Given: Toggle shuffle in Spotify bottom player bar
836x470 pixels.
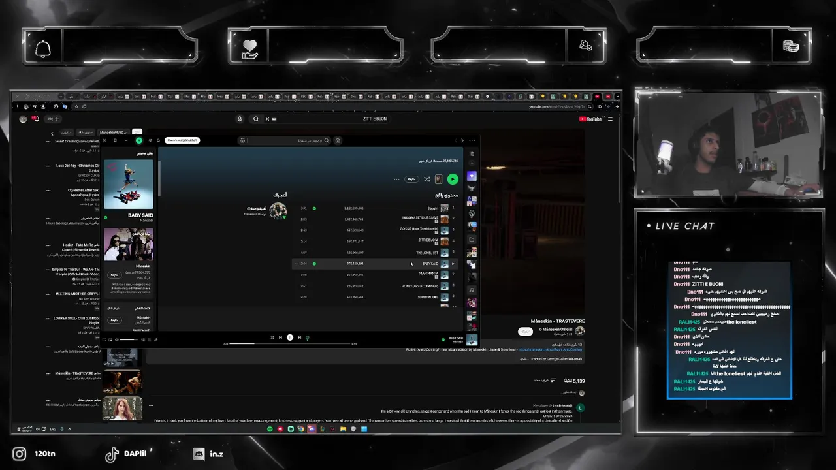Looking at the screenshot, I should (x=272, y=337).
